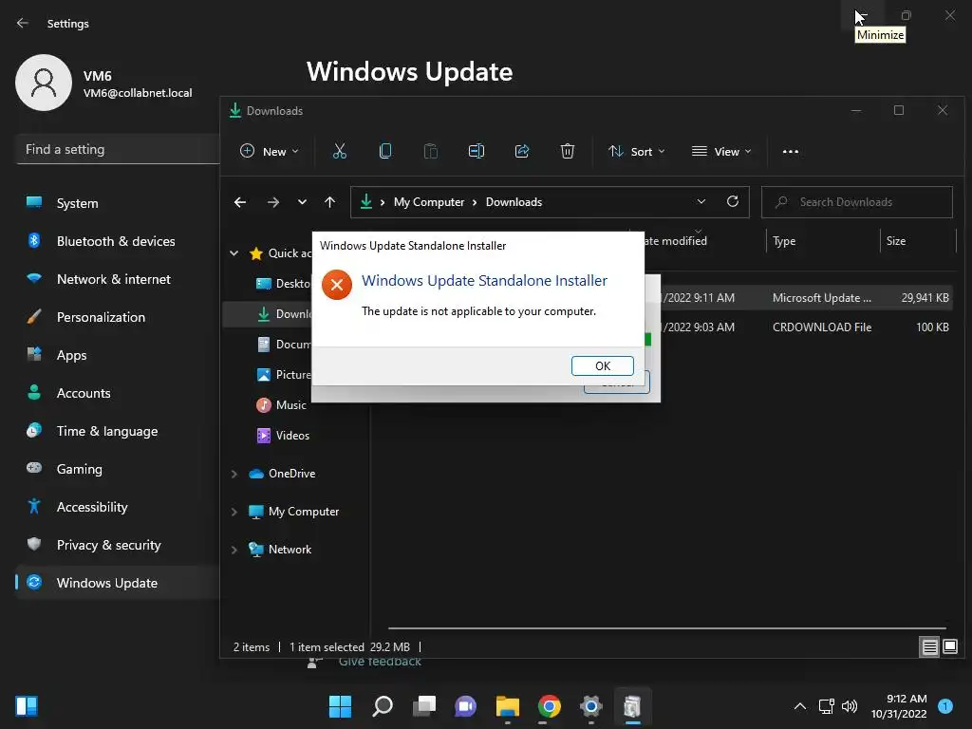
Task: Open Task View from the taskbar
Action: click(x=424, y=706)
